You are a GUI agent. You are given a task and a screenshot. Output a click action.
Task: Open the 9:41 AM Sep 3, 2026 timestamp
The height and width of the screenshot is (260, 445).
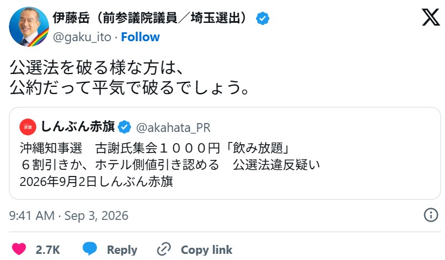69,215
